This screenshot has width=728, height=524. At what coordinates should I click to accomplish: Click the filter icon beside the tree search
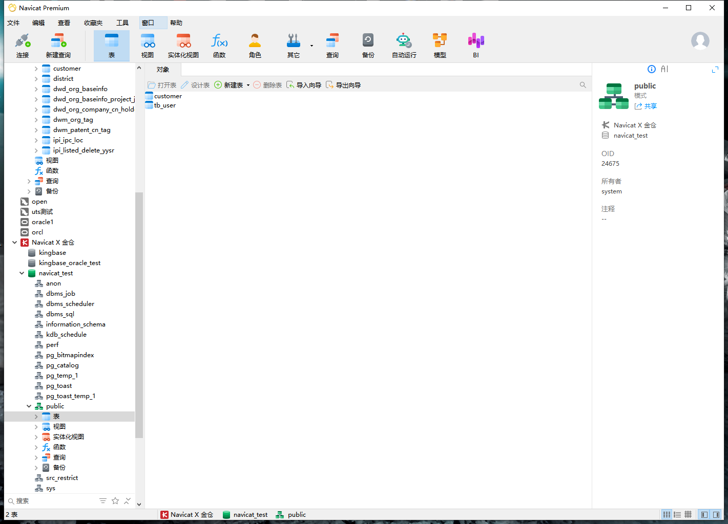point(103,501)
